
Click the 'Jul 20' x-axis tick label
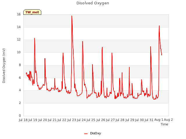point(43,120)
